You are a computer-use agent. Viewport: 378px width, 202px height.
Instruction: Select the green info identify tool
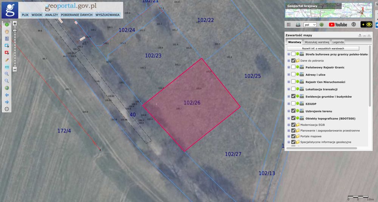click(7, 25)
